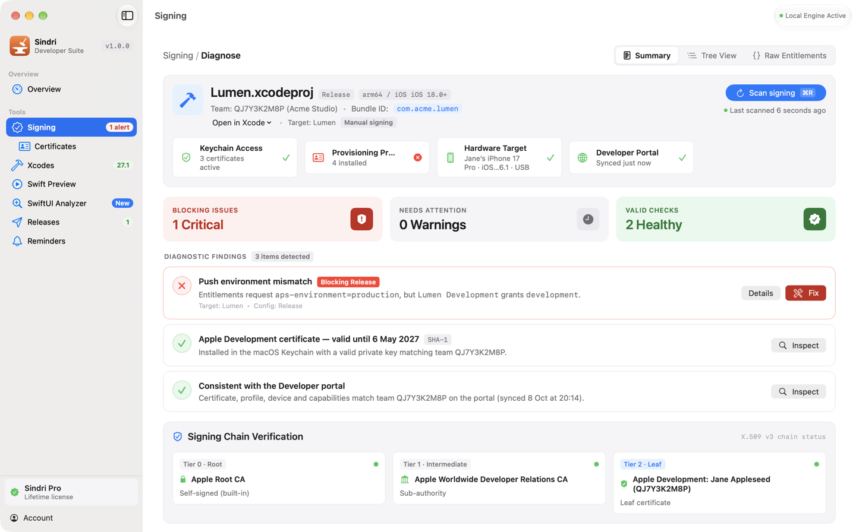
Task: Open Overview in the sidebar
Action: pyautogui.click(x=71, y=89)
